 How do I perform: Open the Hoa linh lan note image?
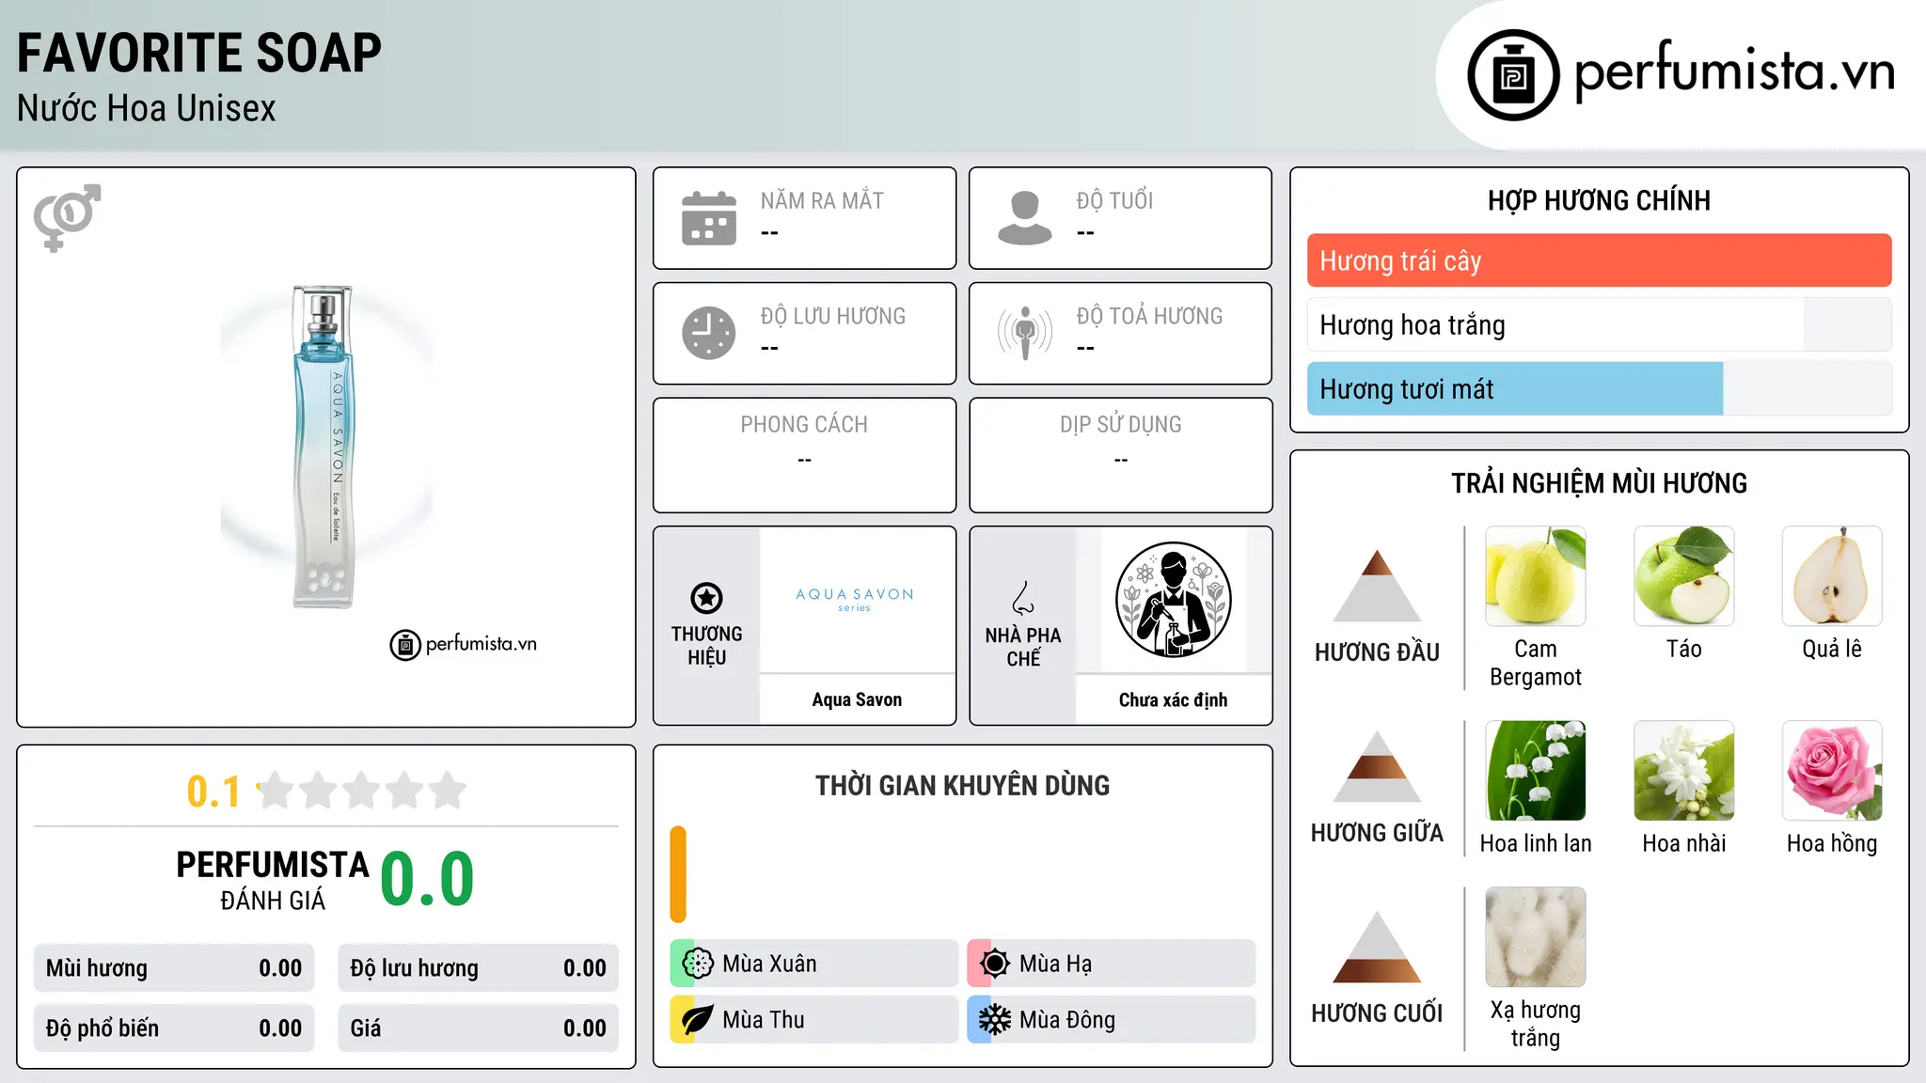[x=1535, y=771]
